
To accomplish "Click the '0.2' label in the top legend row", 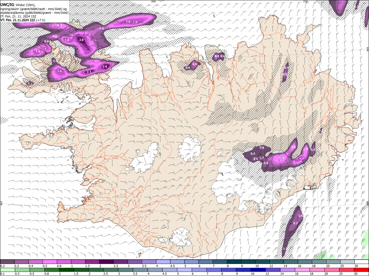I will point(3,266).
